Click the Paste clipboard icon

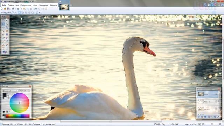[x=24, y=9]
